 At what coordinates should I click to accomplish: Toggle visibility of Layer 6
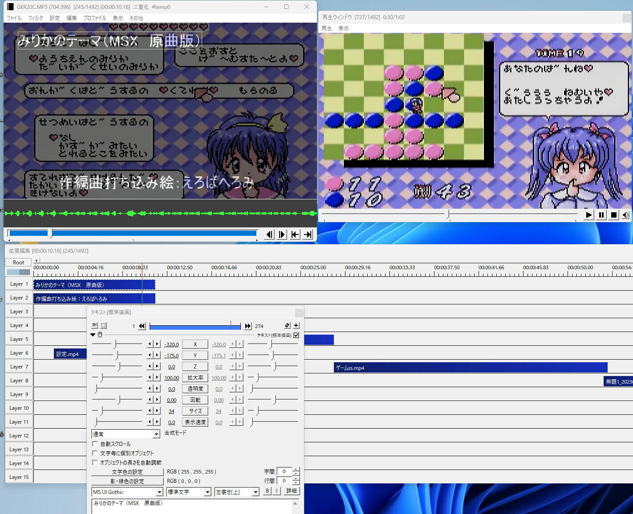[x=19, y=353]
